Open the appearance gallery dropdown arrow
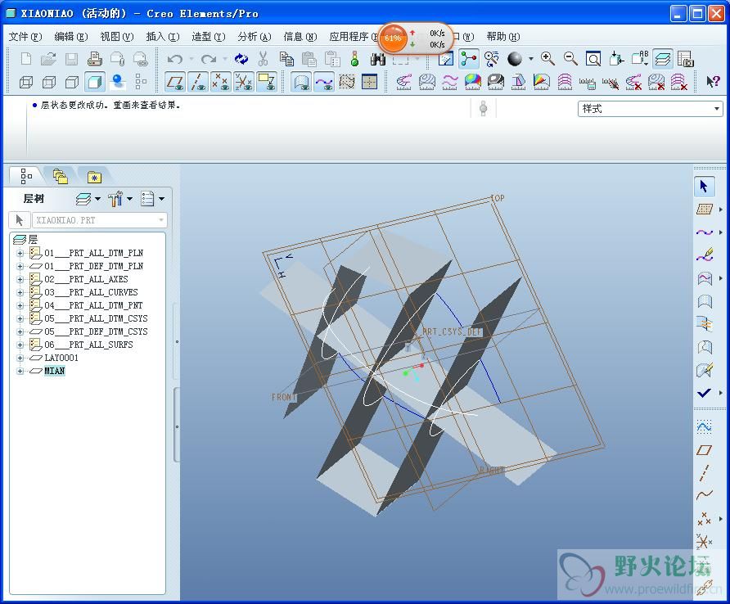The width and height of the screenshot is (730, 604). (x=531, y=59)
